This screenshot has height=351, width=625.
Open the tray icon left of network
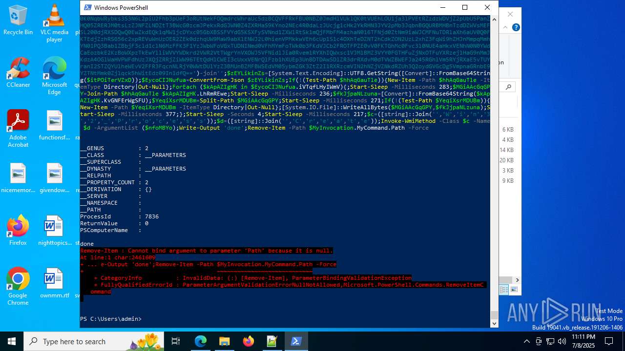pyautogui.click(x=538, y=341)
